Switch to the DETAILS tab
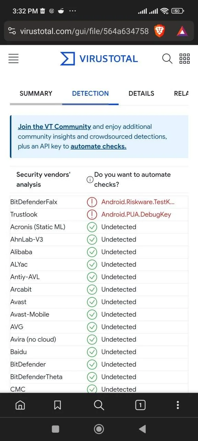The height and width of the screenshot is (441, 198). point(141,93)
